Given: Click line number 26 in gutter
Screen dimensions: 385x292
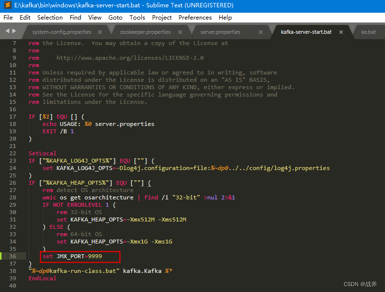Looking at the screenshot, I should (13, 183).
